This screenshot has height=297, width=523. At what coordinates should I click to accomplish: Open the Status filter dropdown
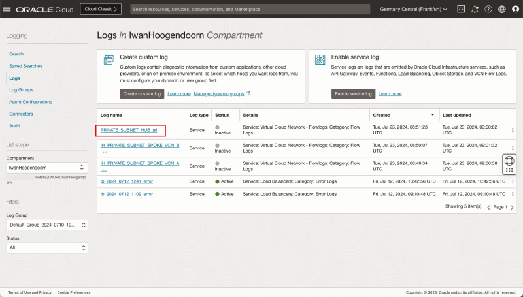pyautogui.click(x=46, y=248)
